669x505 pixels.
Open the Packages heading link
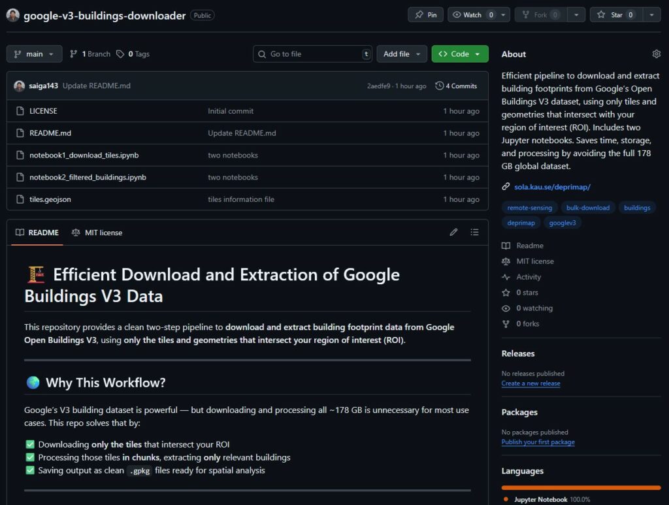point(519,412)
